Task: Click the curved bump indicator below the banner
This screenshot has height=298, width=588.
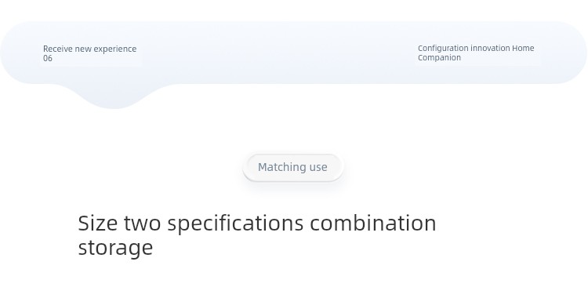Action: click(x=114, y=96)
